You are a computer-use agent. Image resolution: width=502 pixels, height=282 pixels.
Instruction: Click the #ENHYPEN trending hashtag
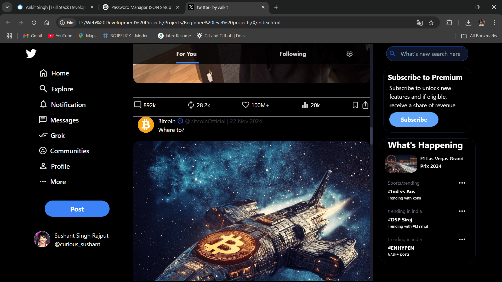401,248
